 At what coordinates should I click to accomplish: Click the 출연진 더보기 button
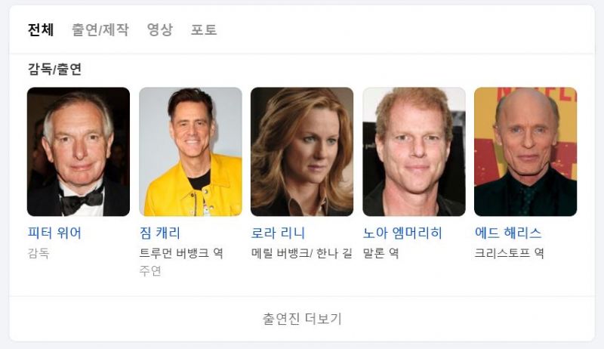coord(302,319)
